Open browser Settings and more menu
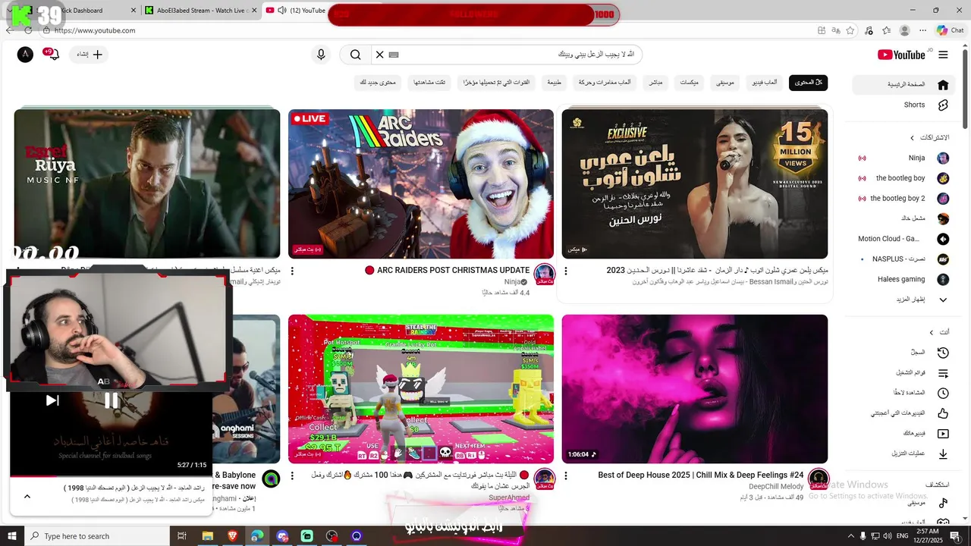This screenshot has height=546, width=971. tap(922, 30)
